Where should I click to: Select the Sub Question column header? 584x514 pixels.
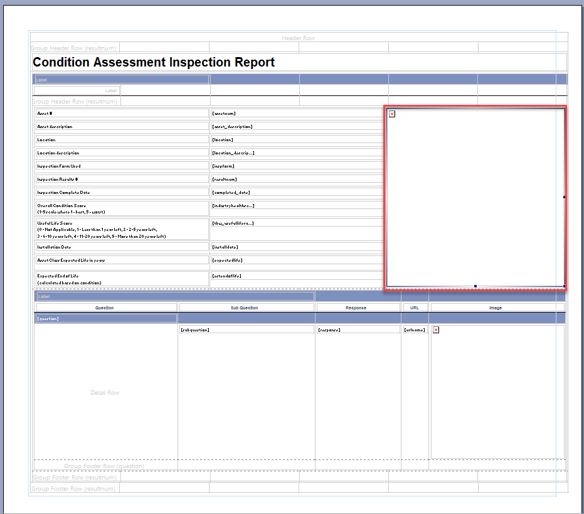pyautogui.click(x=247, y=308)
